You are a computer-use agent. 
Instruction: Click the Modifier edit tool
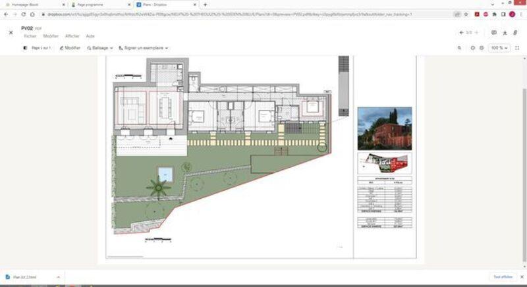(70, 48)
